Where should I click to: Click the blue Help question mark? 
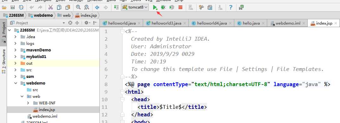click(231, 8)
